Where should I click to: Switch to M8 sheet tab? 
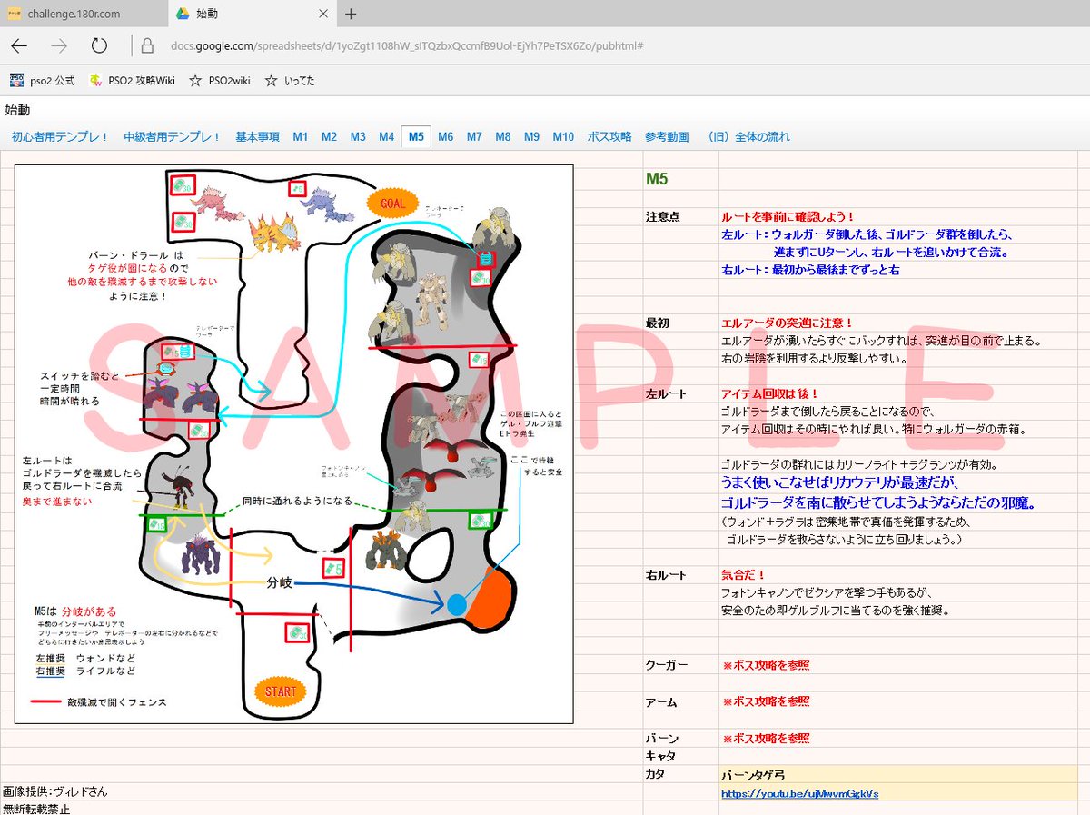click(x=503, y=137)
